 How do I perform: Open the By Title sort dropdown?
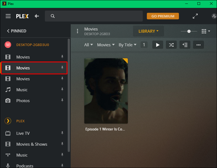click(127, 45)
